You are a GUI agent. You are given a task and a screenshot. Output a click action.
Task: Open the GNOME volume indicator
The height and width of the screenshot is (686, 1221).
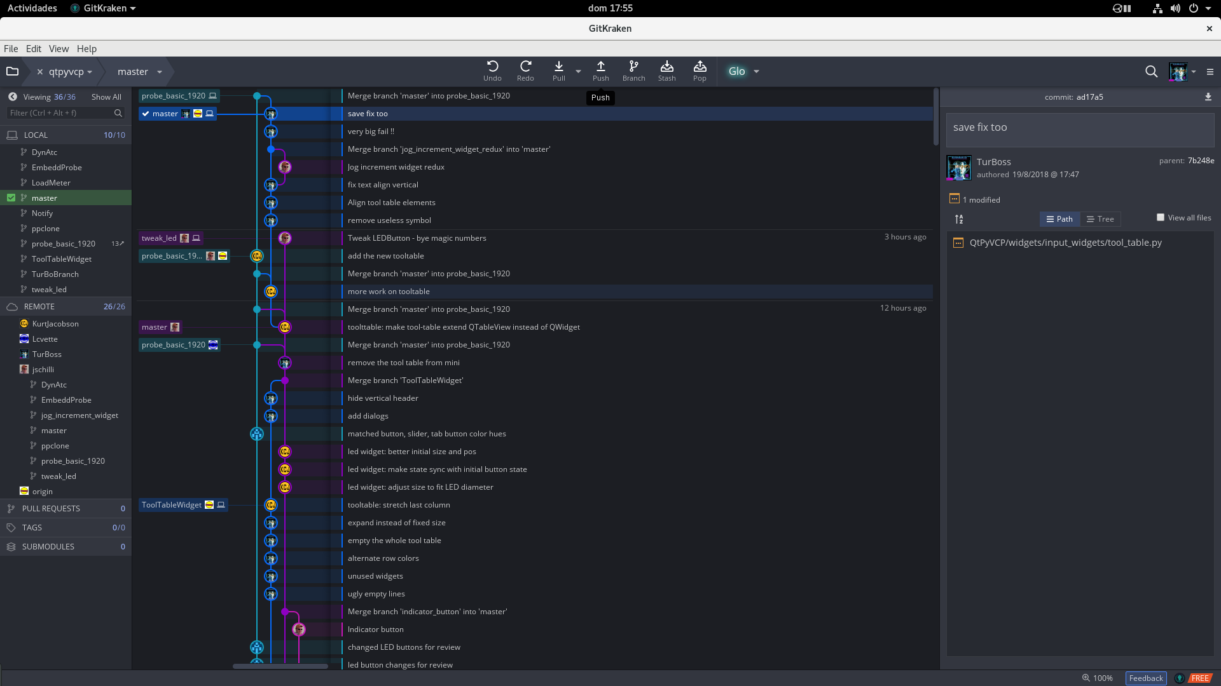pyautogui.click(x=1175, y=8)
